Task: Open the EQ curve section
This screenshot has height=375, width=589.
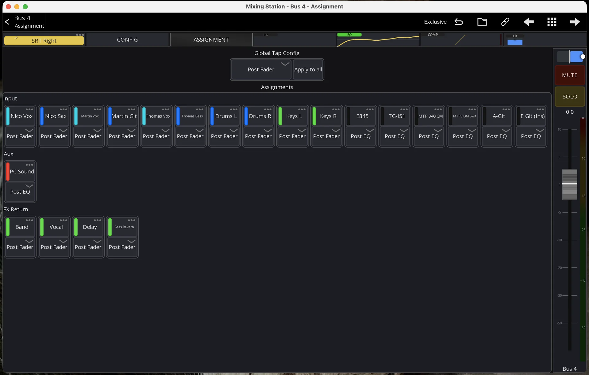Action: pos(378,40)
